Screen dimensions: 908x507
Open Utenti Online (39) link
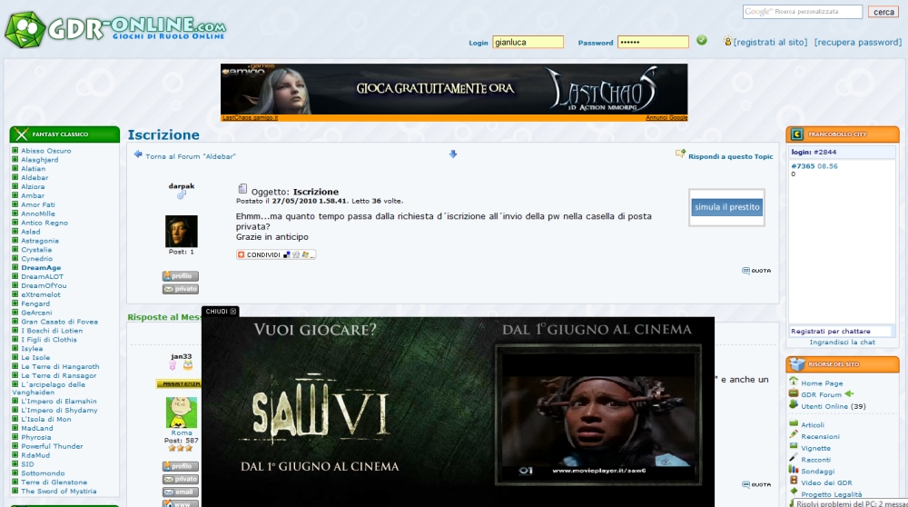(x=834, y=406)
